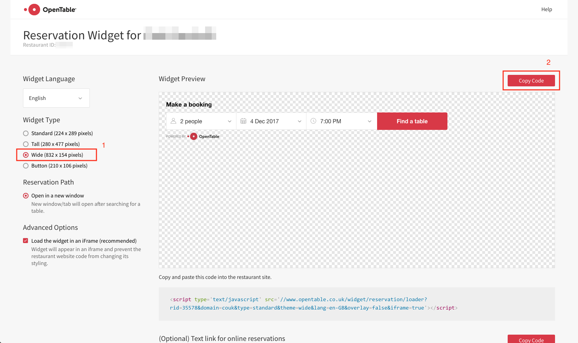The width and height of the screenshot is (578, 343).
Task: Click the highlighted Copy Code button
Action: (x=531, y=80)
